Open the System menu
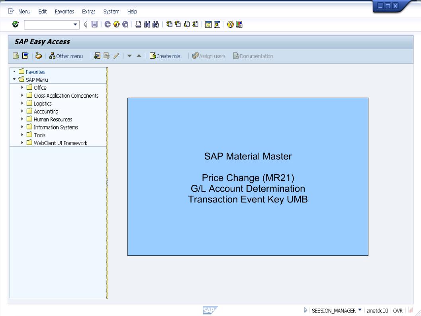The height and width of the screenshot is (316, 421). pos(111,11)
